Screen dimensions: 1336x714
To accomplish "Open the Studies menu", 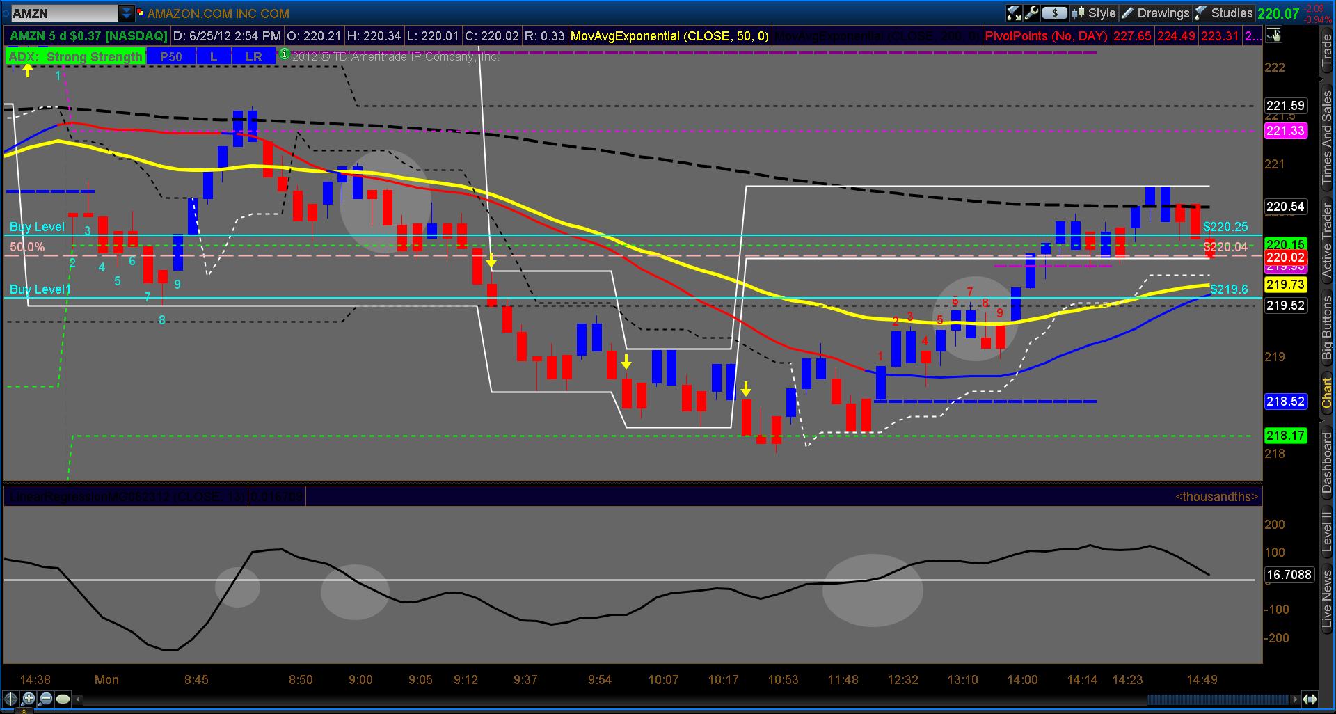I will click(x=1224, y=13).
